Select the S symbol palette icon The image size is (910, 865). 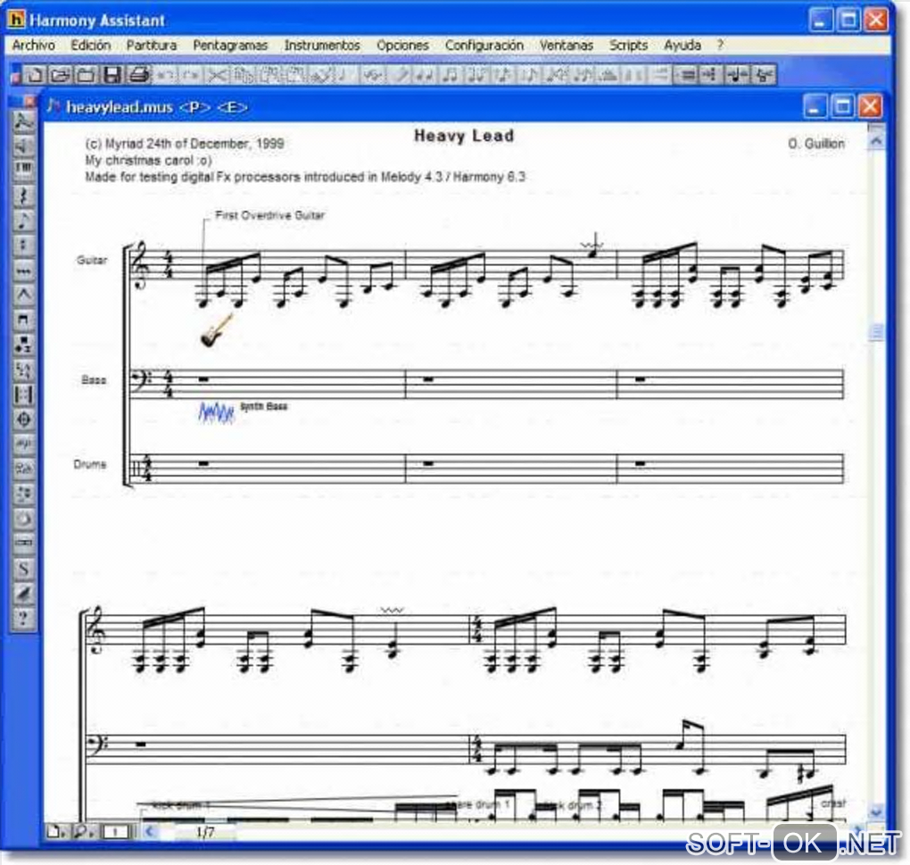[23, 569]
